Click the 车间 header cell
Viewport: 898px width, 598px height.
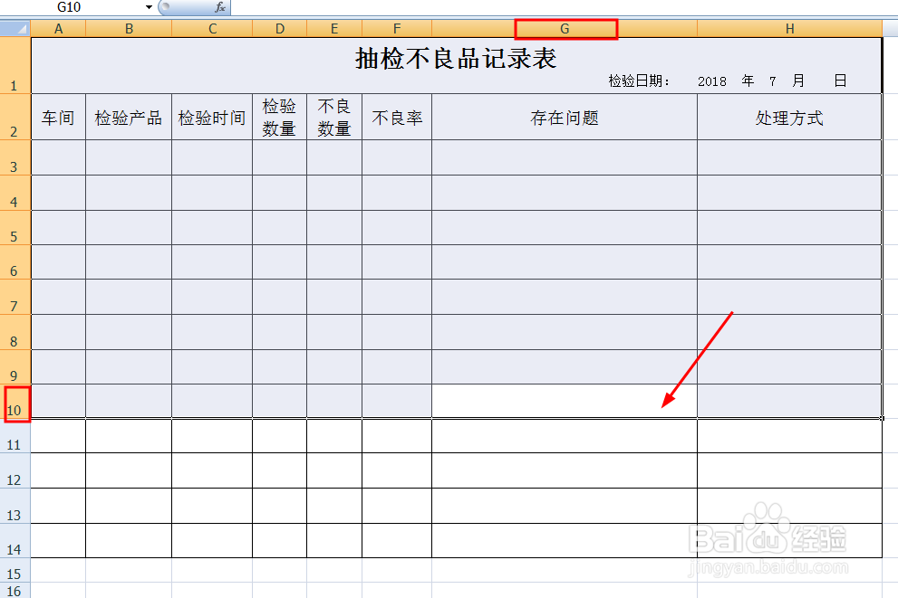point(59,117)
